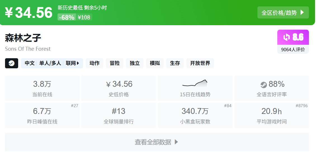Select the 动作 genre tag
Screen dimensions: 317x152
pyautogui.click(x=94, y=63)
